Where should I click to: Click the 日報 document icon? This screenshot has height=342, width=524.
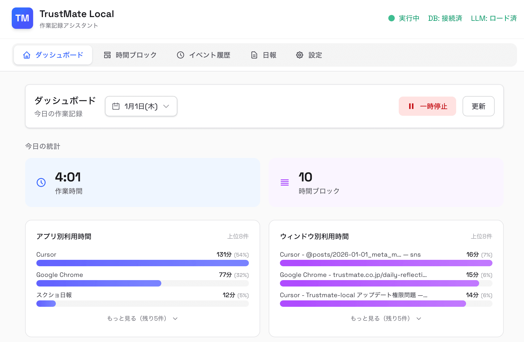[x=253, y=55]
